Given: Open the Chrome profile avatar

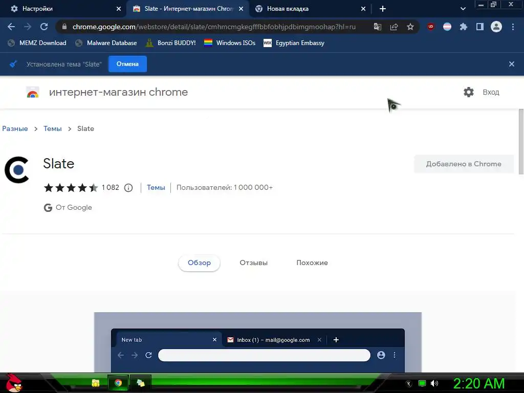Looking at the screenshot, I should 496,27.
